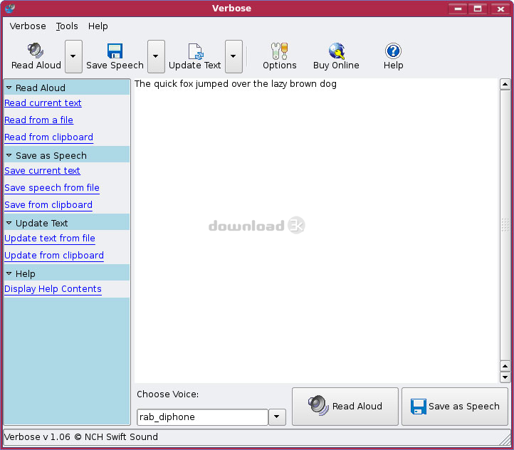Click the Read Aloud toolbar speaker icon
This screenshot has width=514, height=450.
(36, 51)
